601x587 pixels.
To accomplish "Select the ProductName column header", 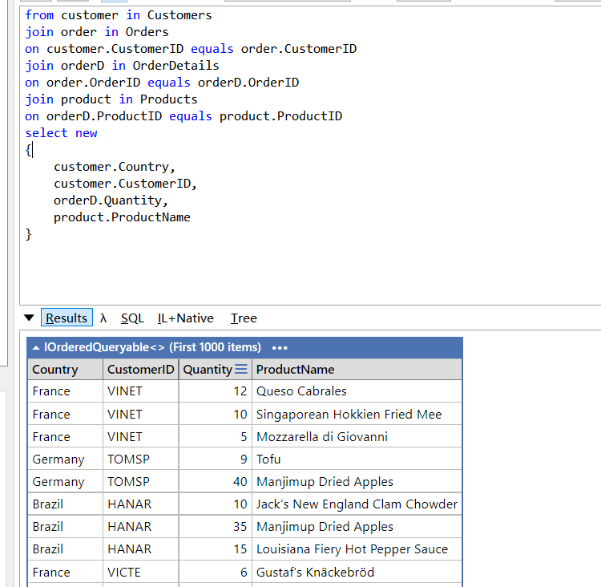I will pyautogui.click(x=357, y=369).
